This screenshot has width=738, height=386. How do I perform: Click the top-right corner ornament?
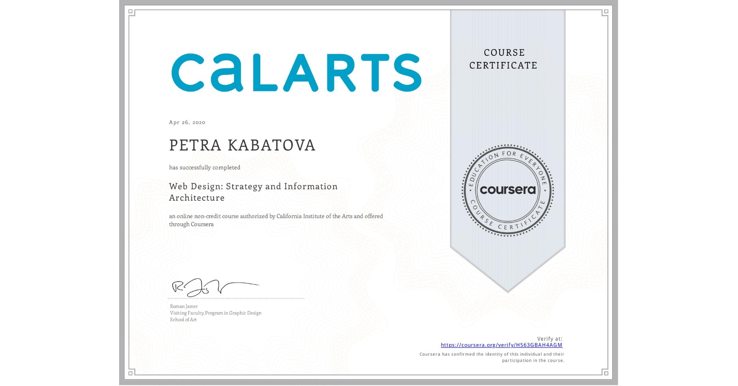click(x=605, y=12)
